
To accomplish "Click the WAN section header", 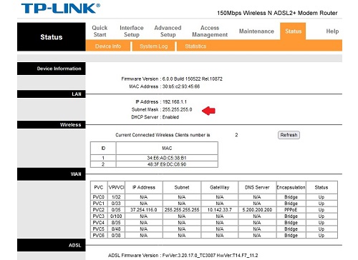I will click(x=52, y=174).
